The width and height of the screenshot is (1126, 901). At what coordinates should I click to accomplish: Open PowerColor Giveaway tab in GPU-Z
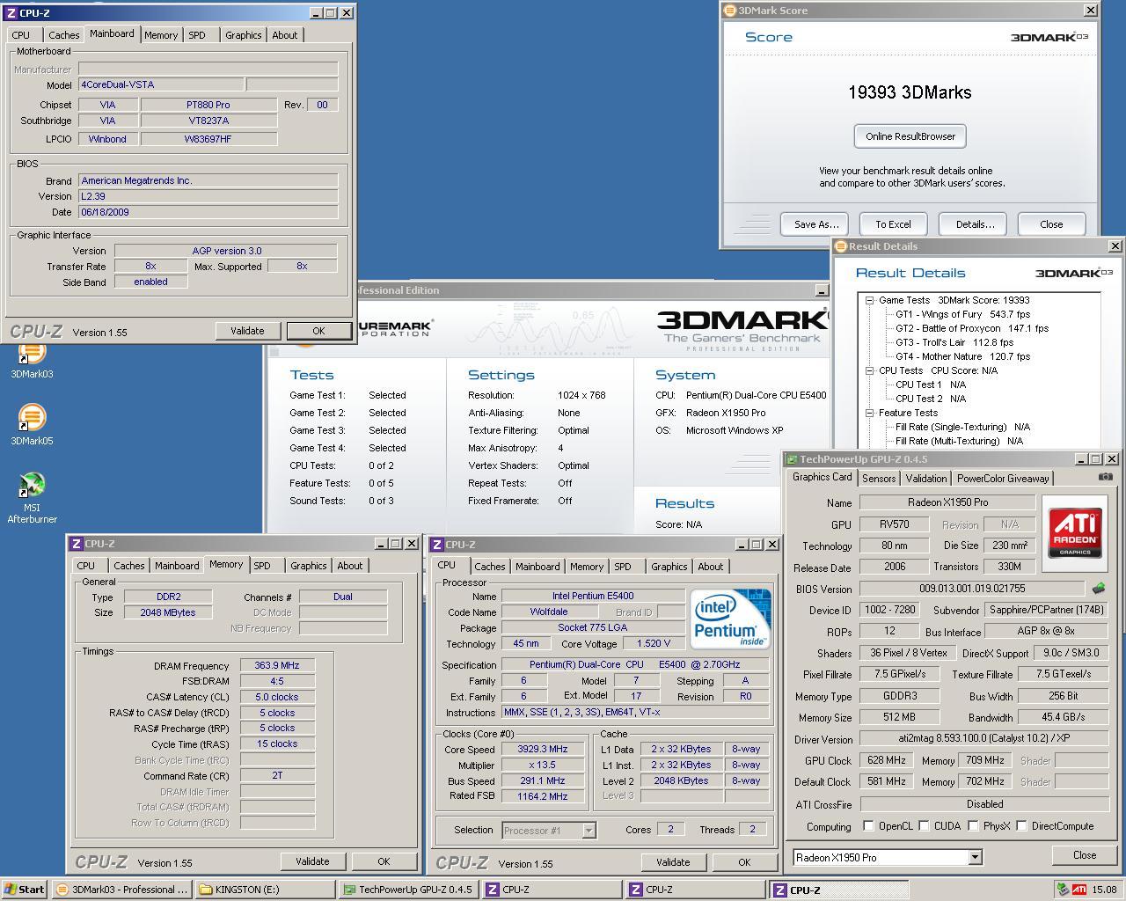pos(1003,479)
